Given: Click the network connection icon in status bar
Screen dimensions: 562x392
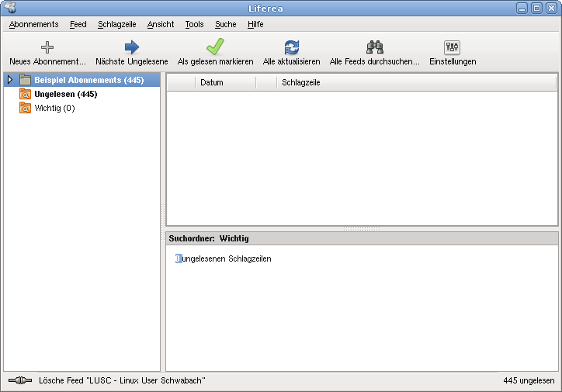Looking at the screenshot, I should pos(19,381).
